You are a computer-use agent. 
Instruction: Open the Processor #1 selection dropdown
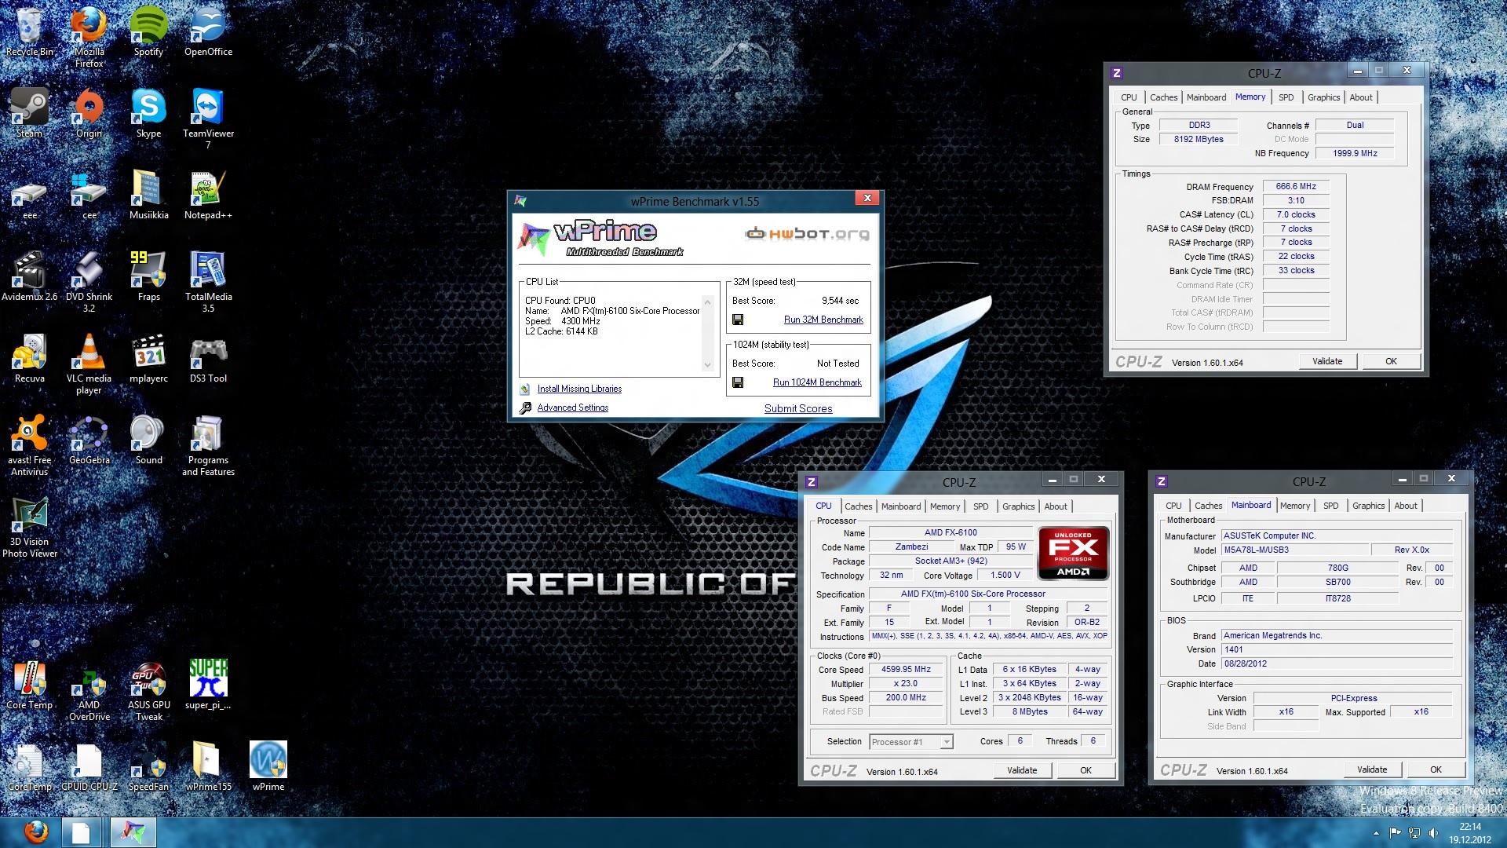[911, 742]
